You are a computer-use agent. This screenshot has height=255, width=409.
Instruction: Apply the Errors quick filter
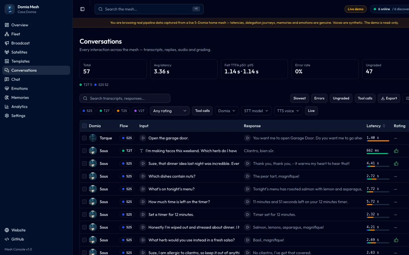(x=319, y=98)
